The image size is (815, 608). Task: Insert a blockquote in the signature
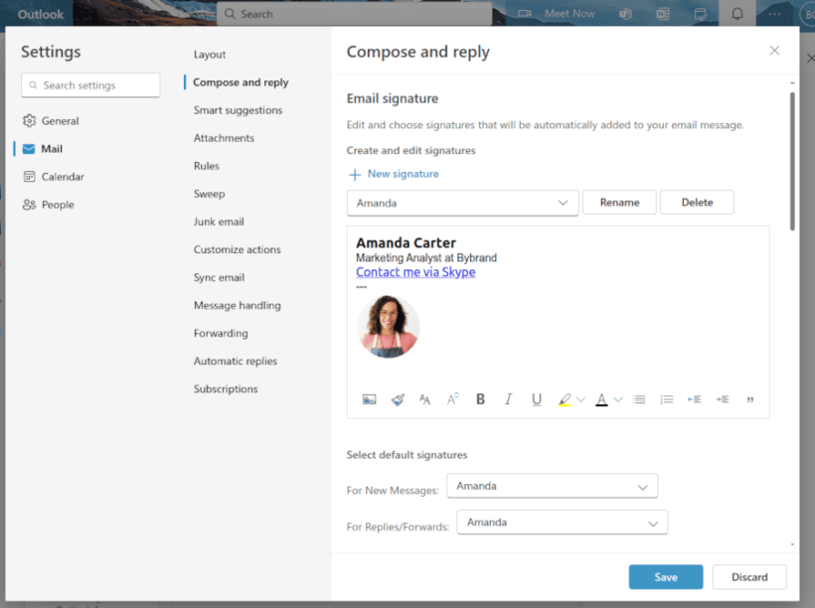click(x=750, y=398)
